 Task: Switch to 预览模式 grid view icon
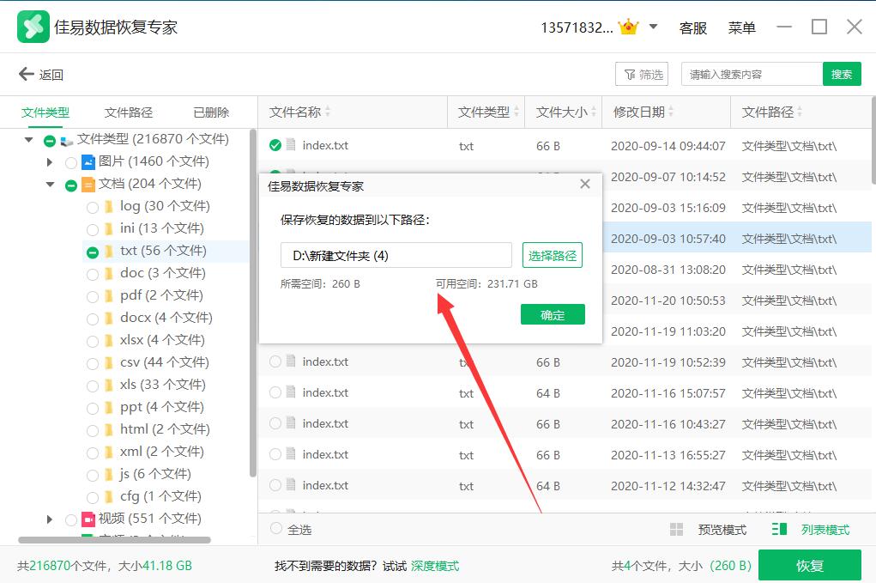click(676, 530)
